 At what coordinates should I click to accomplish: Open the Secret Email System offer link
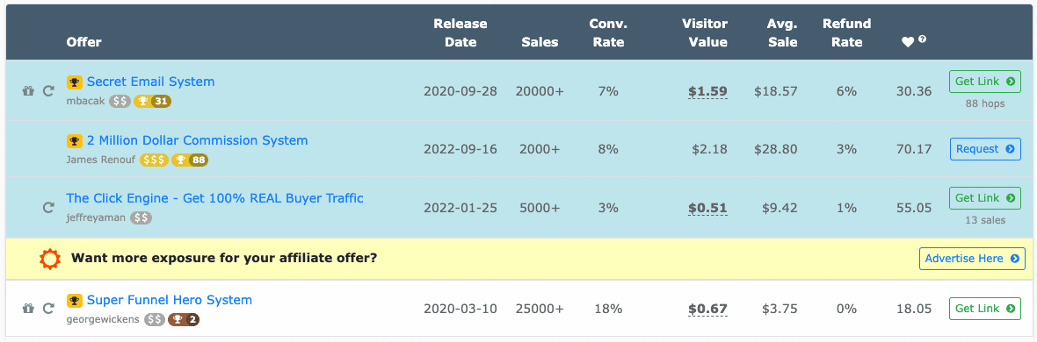click(151, 82)
